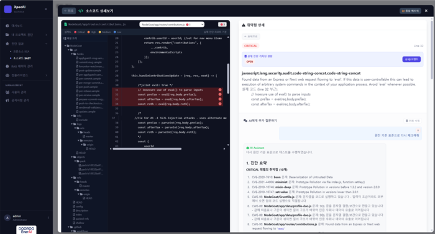Click the RAG 데이터 관리 globe icon
This screenshot has height=234, width=435.
pyautogui.click(x=7, y=66)
